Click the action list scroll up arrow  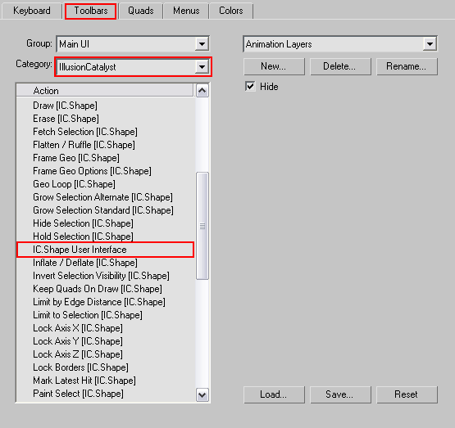[202, 91]
